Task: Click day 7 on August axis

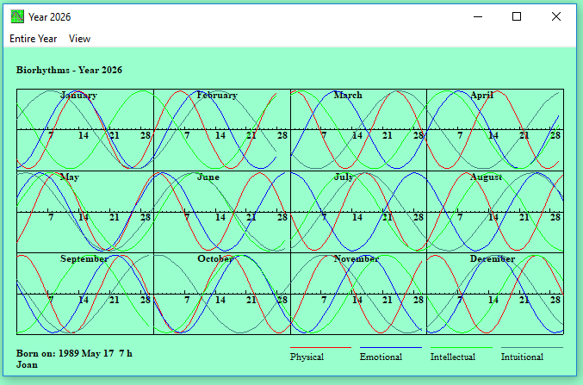Action: pos(460,217)
